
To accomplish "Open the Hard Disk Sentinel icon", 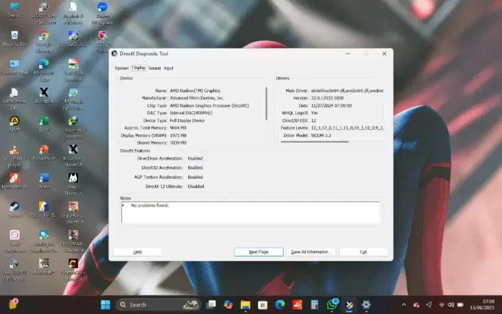I will click(73, 70).
